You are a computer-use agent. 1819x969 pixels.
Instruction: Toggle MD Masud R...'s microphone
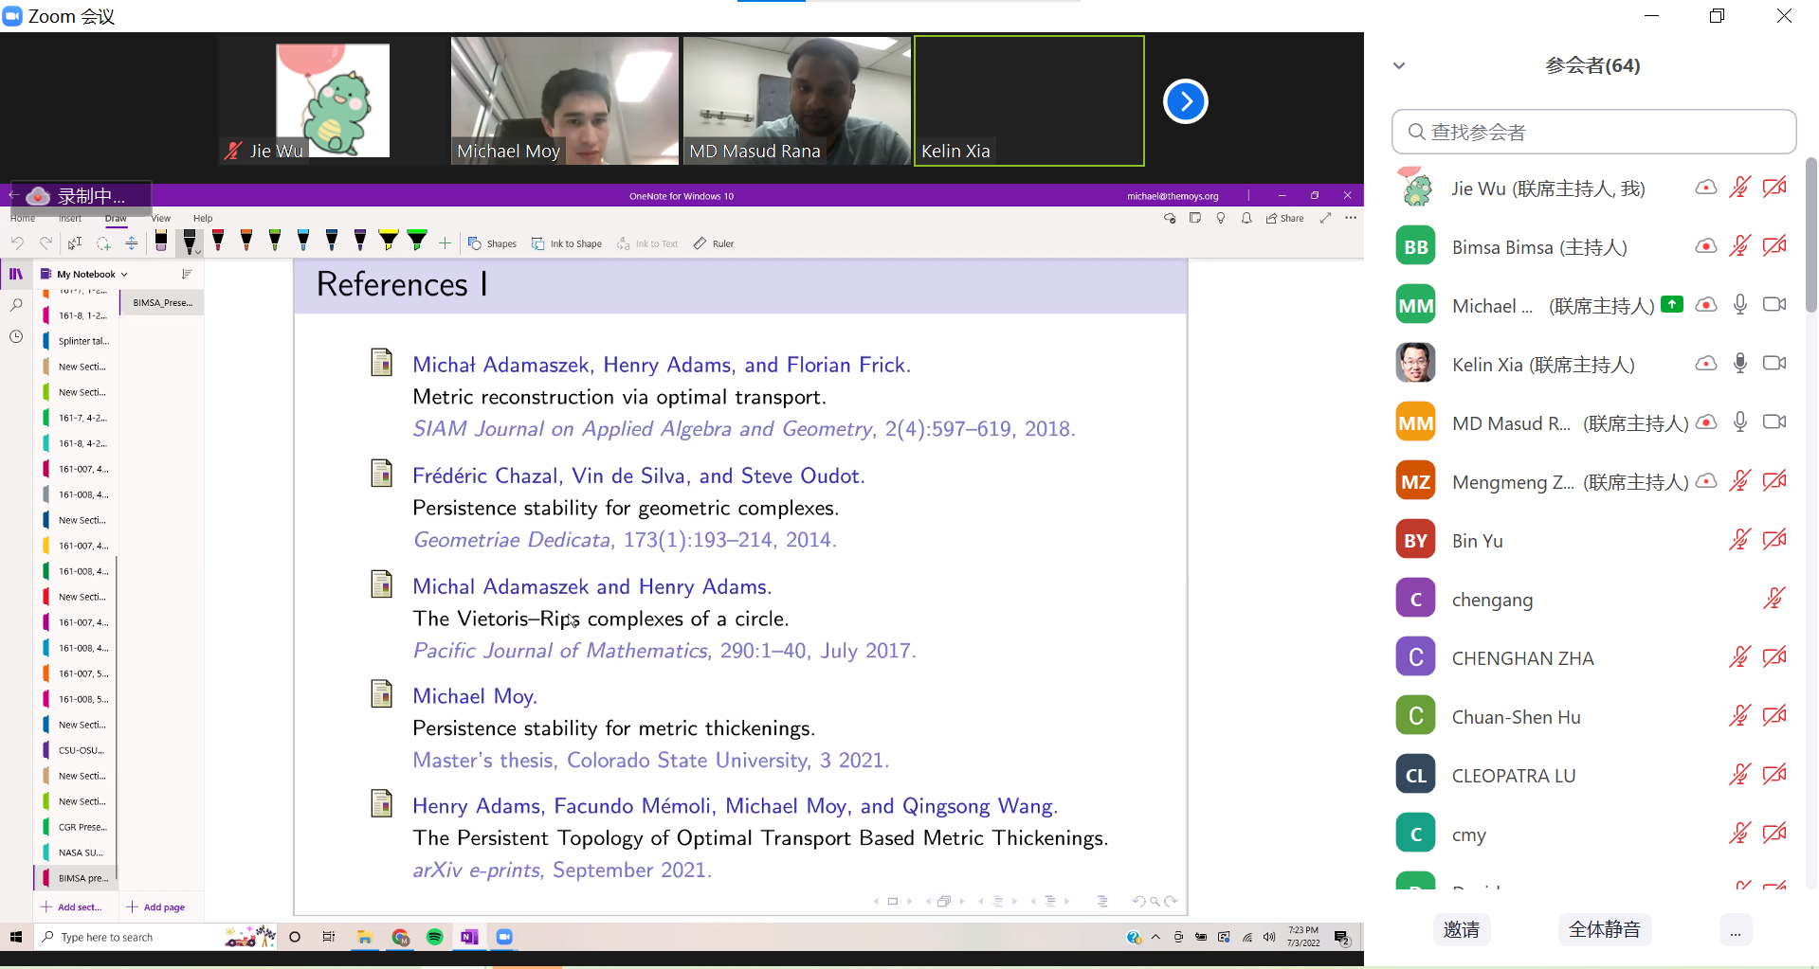click(x=1740, y=422)
